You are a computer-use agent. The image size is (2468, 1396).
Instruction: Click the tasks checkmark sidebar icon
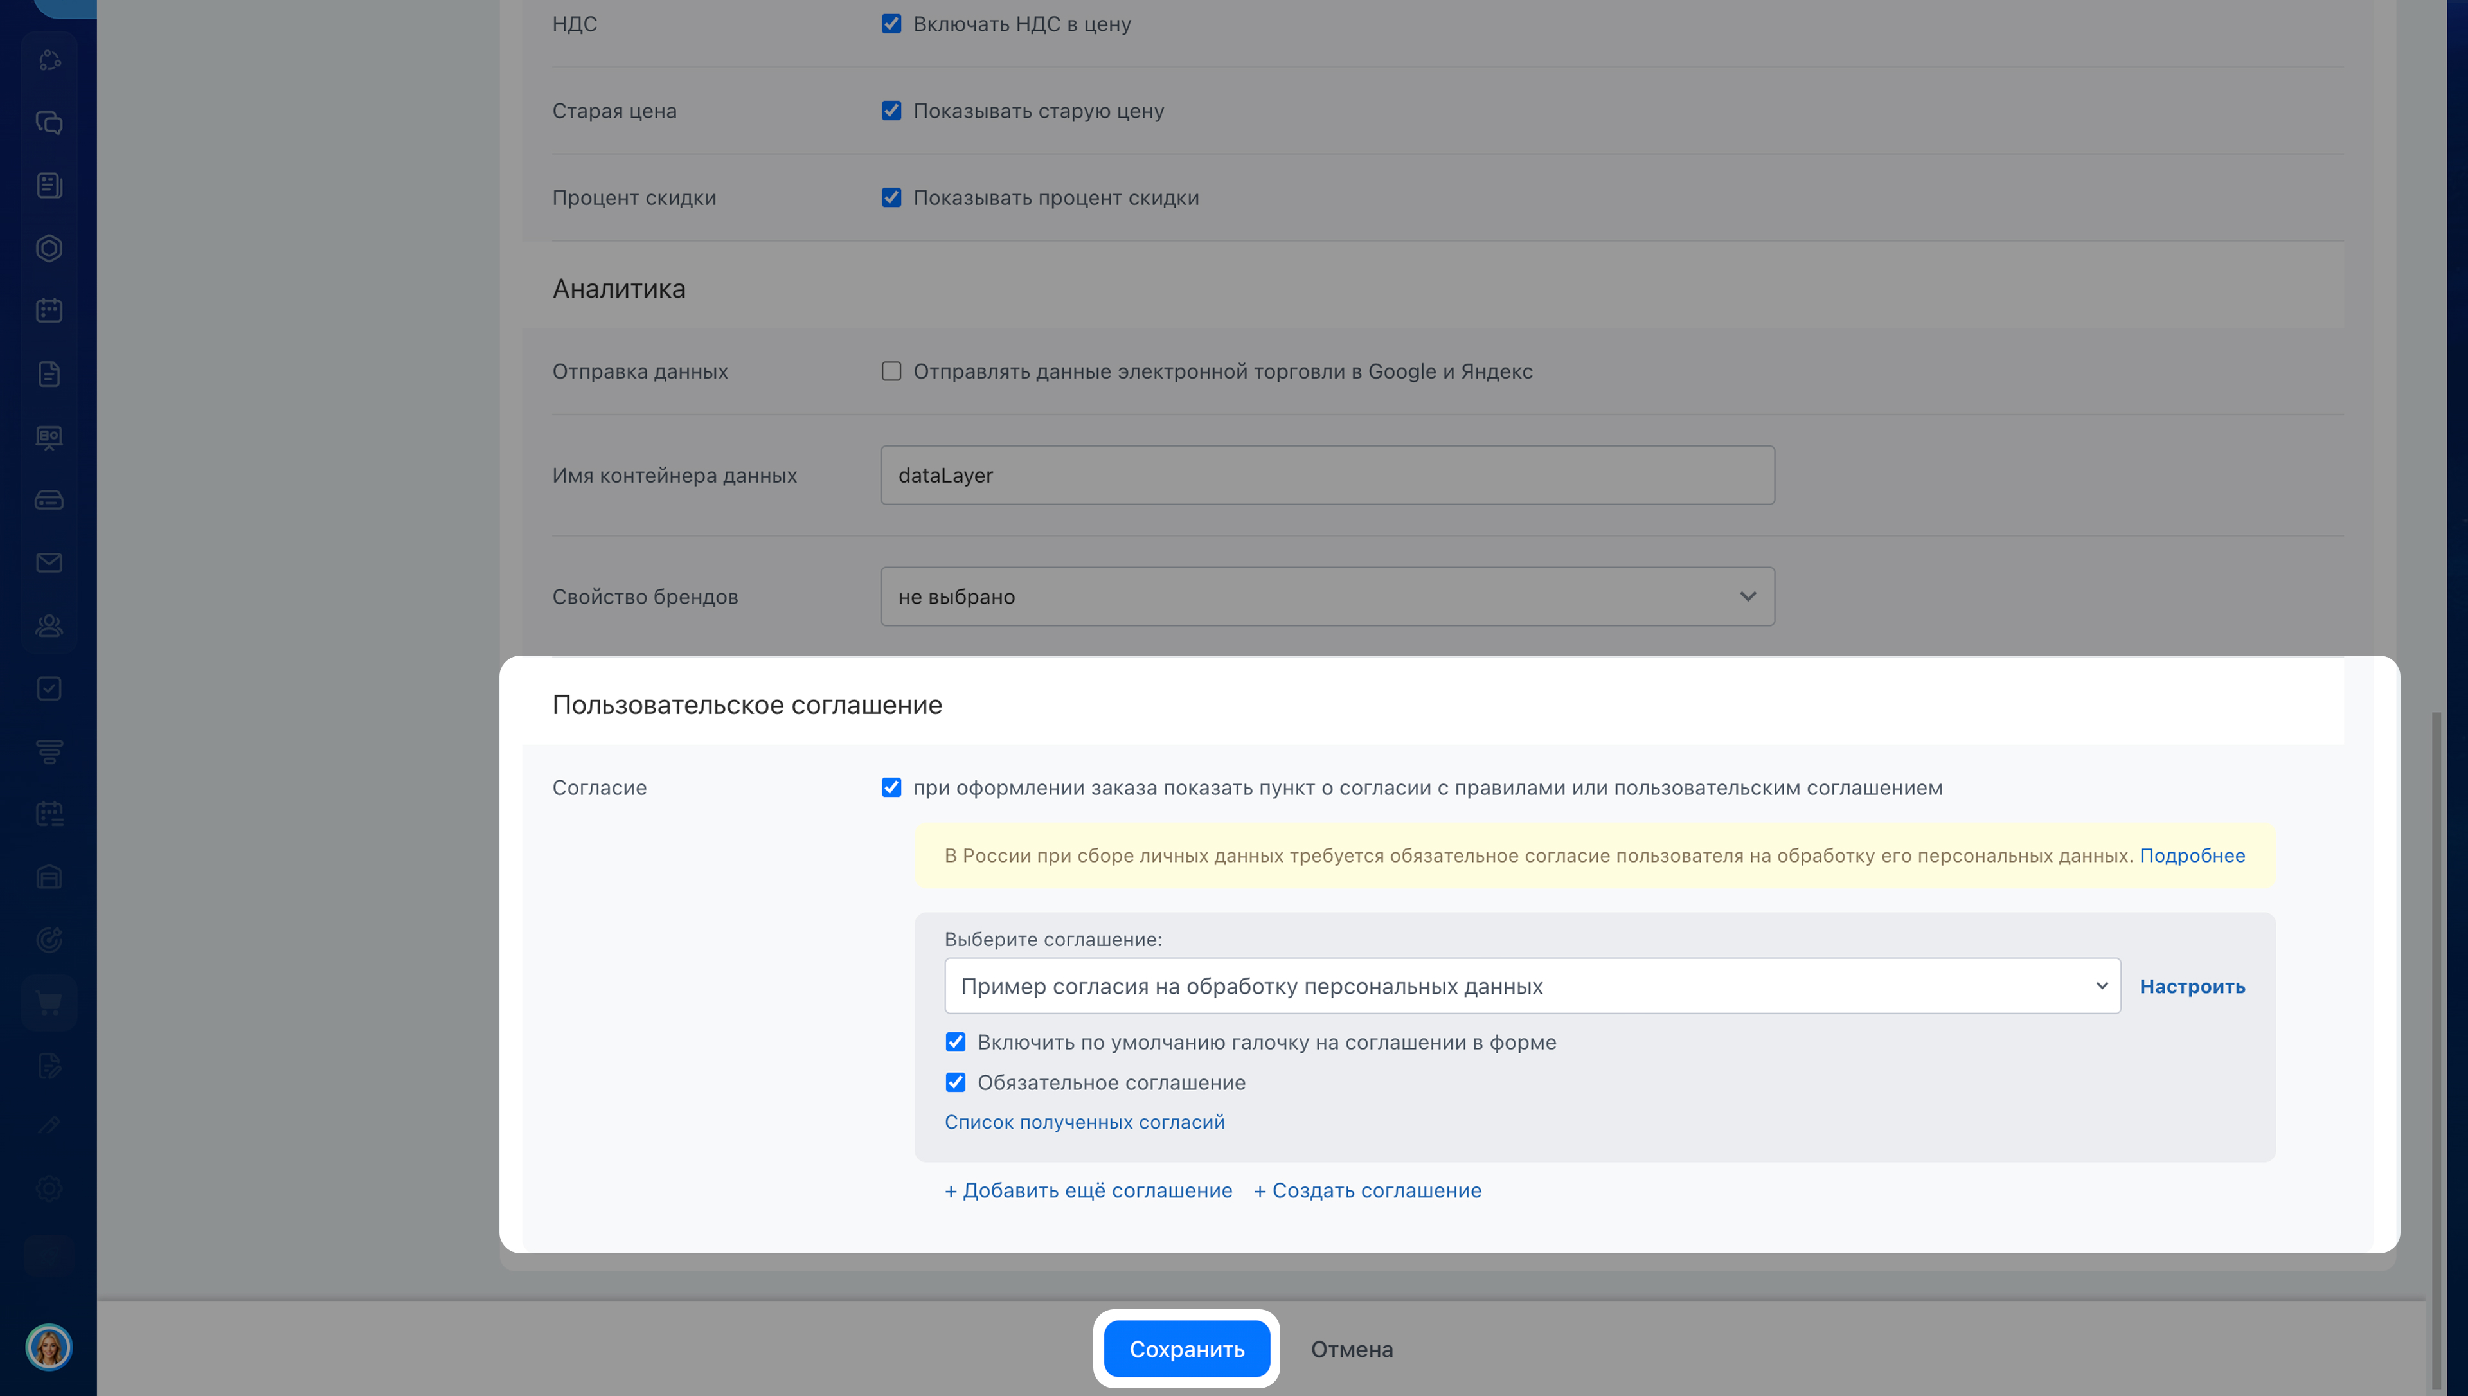click(49, 688)
